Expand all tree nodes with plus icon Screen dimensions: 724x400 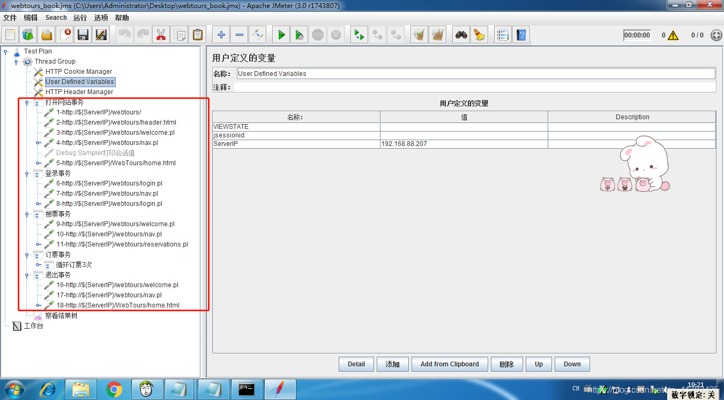point(221,35)
